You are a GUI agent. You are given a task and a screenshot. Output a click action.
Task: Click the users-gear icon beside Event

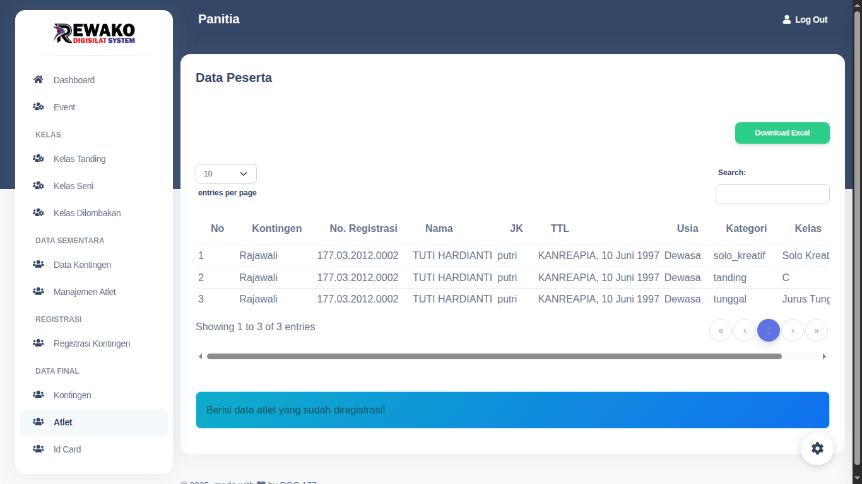pyautogui.click(x=38, y=107)
